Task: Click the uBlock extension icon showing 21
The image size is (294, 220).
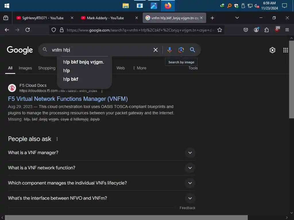Action: point(277,29)
